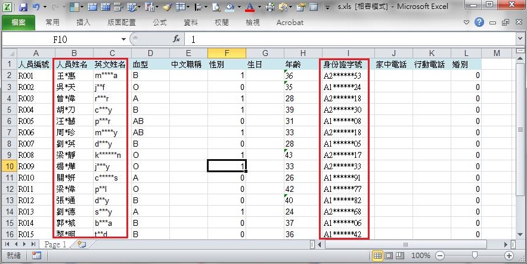This screenshot has height=264, width=527.
Task: Click the font color red A icon
Action: pos(250,7)
